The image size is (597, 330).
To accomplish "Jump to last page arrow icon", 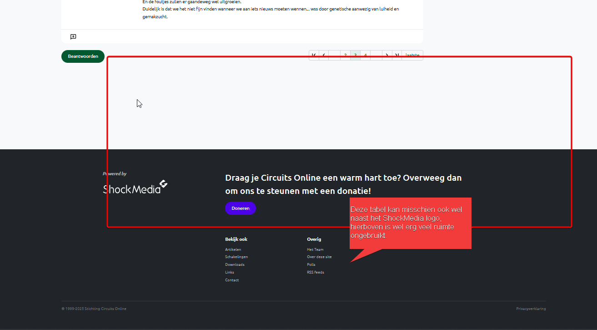I will coord(397,55).
